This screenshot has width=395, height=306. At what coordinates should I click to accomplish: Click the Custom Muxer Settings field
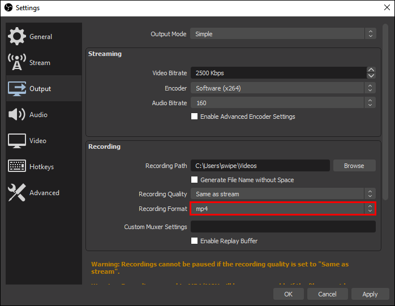pyautogui.click(x=283, y=227)
